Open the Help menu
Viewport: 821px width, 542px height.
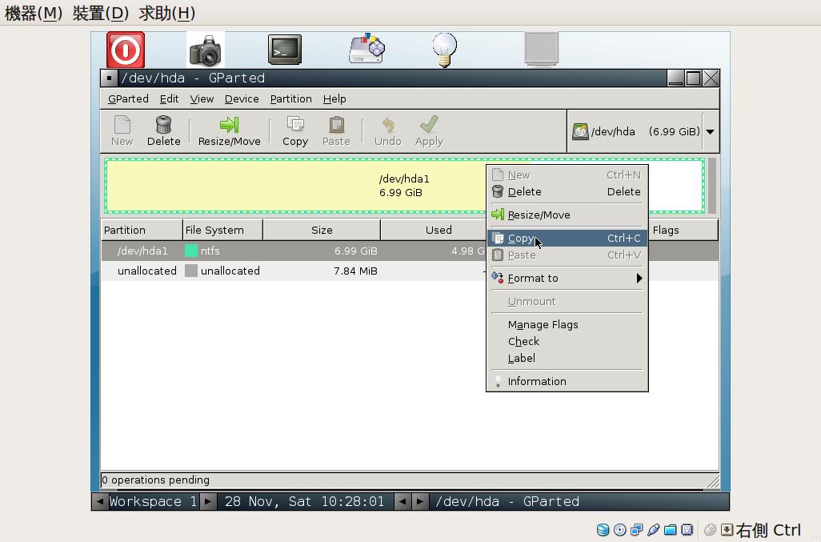[334, 99]
